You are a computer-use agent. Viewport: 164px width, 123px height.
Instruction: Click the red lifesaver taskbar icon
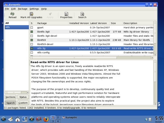(x=39, y=119)
